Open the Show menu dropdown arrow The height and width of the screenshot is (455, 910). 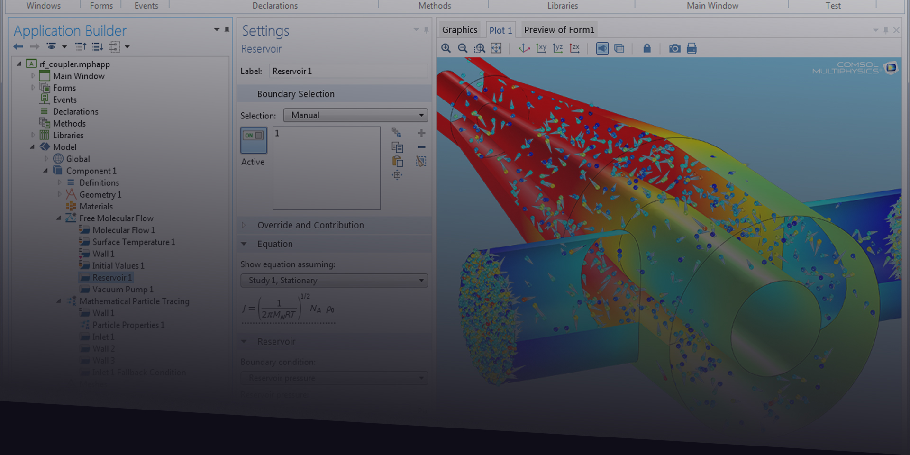(64, 46)
